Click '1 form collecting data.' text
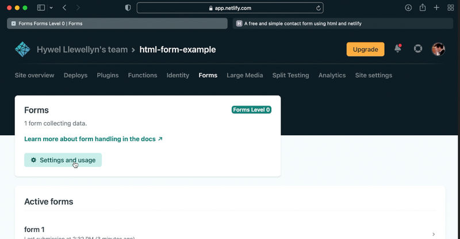 [55, 123]
